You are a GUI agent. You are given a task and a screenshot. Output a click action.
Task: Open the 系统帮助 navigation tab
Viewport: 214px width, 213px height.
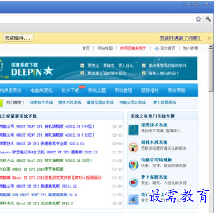[176, 90]
